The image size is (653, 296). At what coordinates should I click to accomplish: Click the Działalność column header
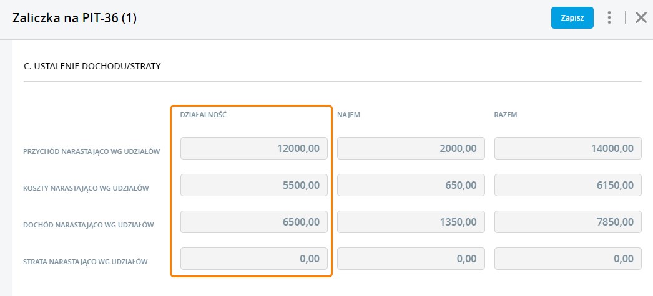(202, 115)
